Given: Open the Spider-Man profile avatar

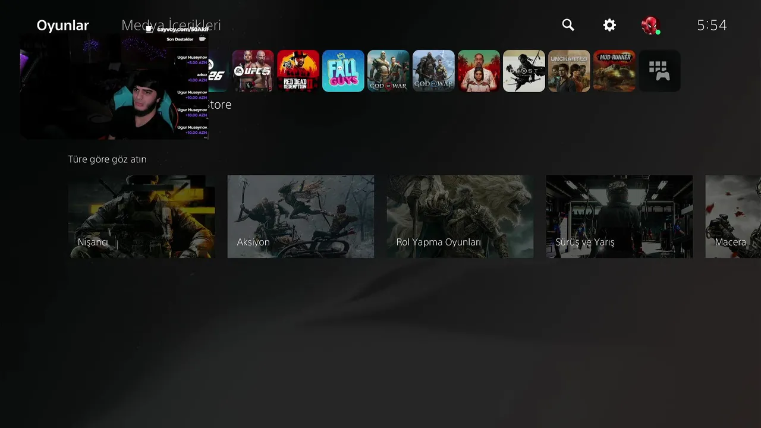Looking at the screenshot, I should click(650, 26).
